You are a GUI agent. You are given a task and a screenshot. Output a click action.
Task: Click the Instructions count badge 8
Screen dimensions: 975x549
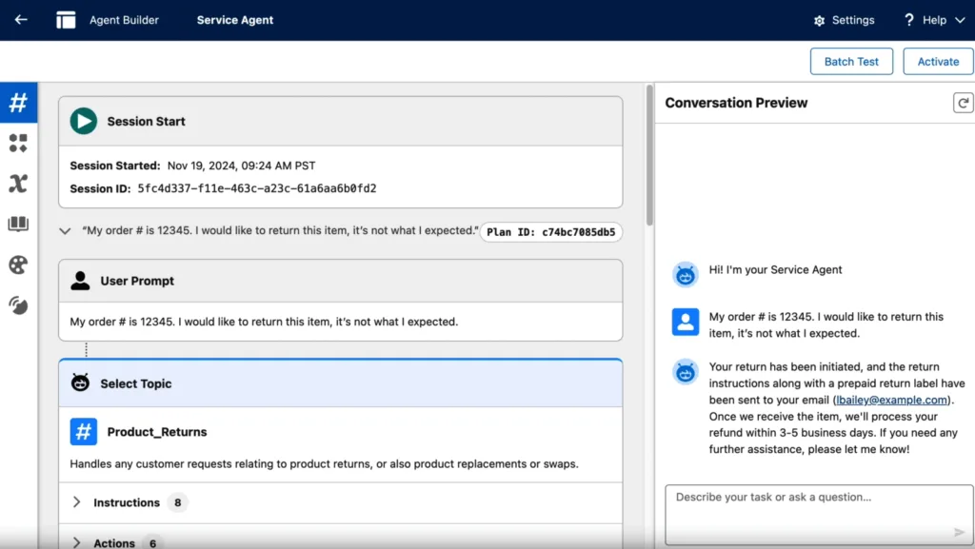click(177, 502)
